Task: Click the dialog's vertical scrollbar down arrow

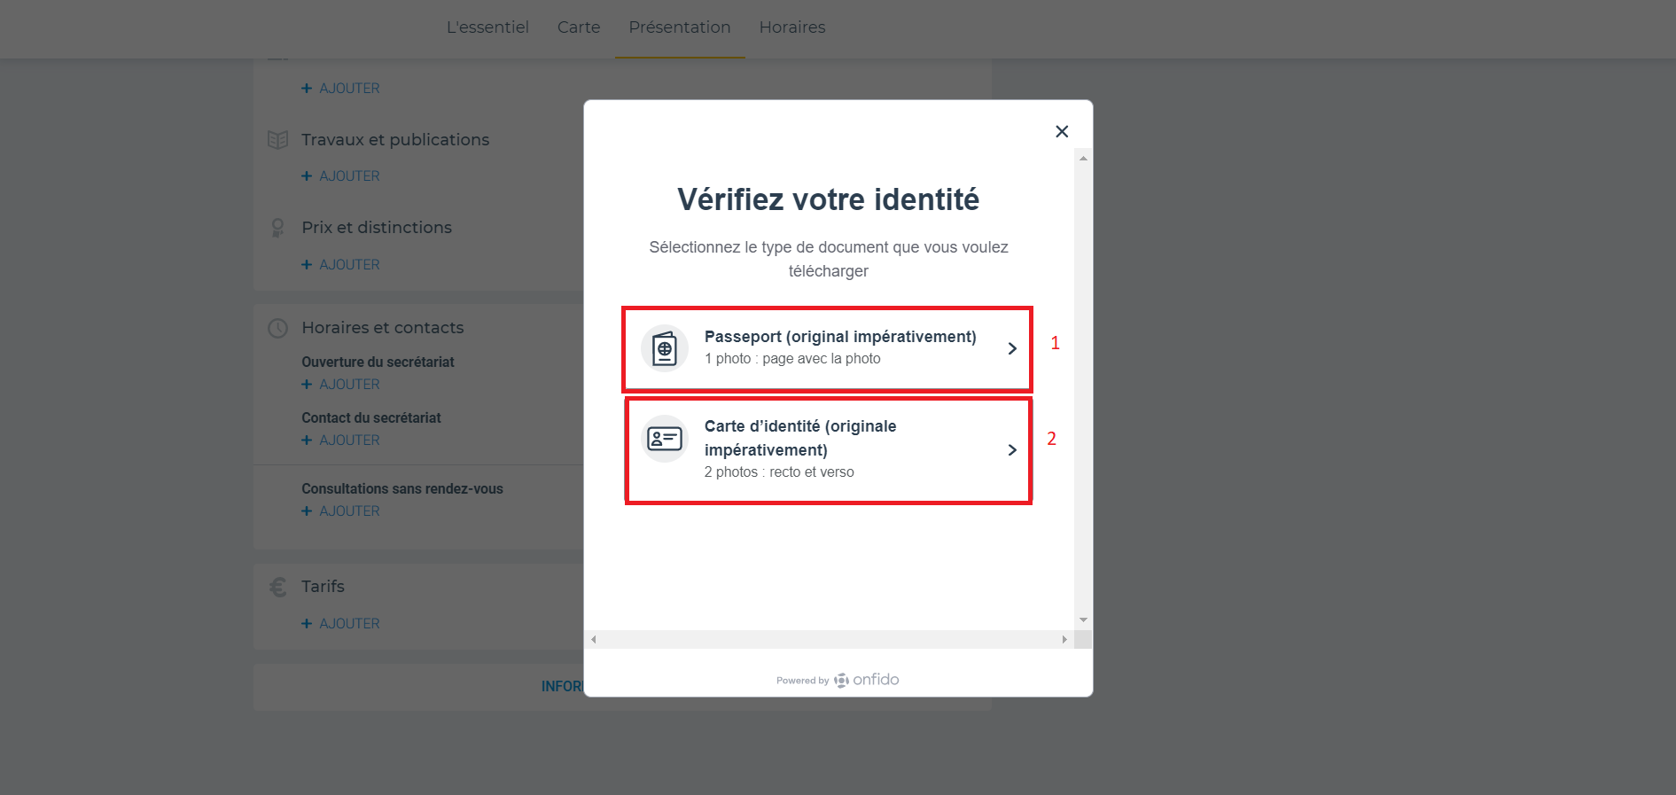Action: pos(1083,620)
